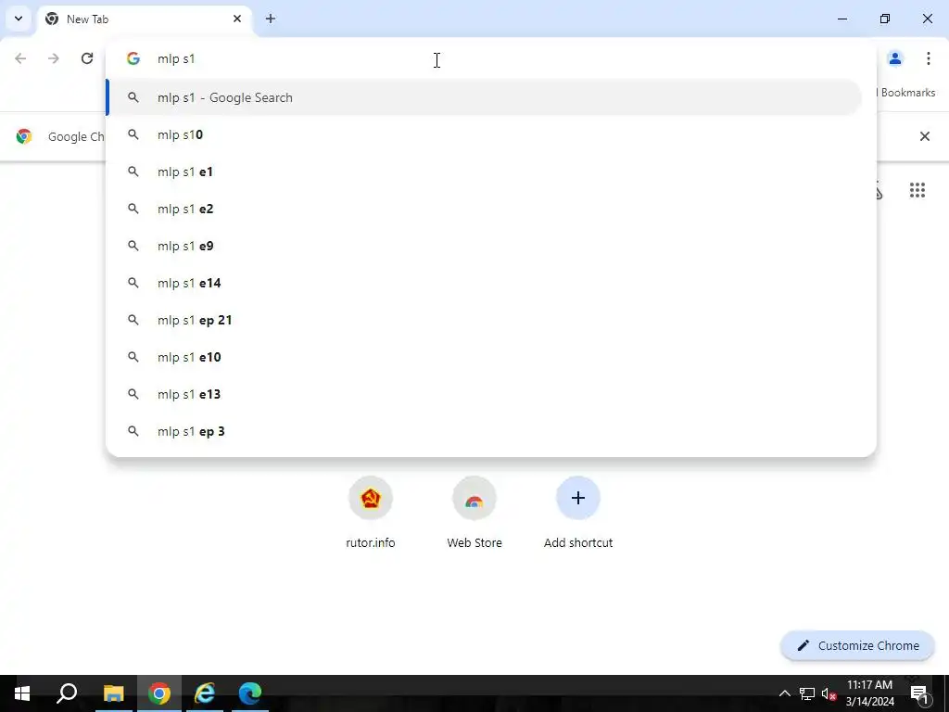Open the tab search dropdown arrow
Viewport: 949px width, 712px height.
click(19, 19)
